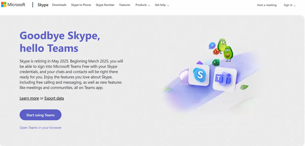The height and width of the screenshot is (146, 305).
Task: Click the 'Goodbye Skype, hello Teams' heading
Action: 60,42
